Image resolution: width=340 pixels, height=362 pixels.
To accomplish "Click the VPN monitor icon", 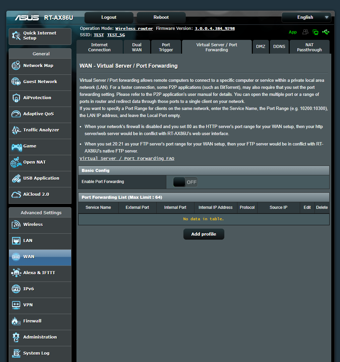I will tap(16, 305).
